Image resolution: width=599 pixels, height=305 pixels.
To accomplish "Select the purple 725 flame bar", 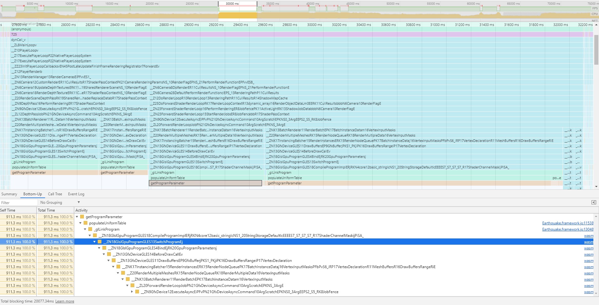I will 297,34.
